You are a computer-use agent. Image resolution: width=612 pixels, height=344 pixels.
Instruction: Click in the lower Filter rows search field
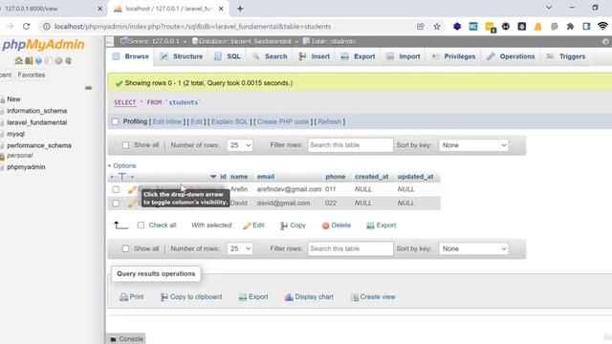coord(350,248)
